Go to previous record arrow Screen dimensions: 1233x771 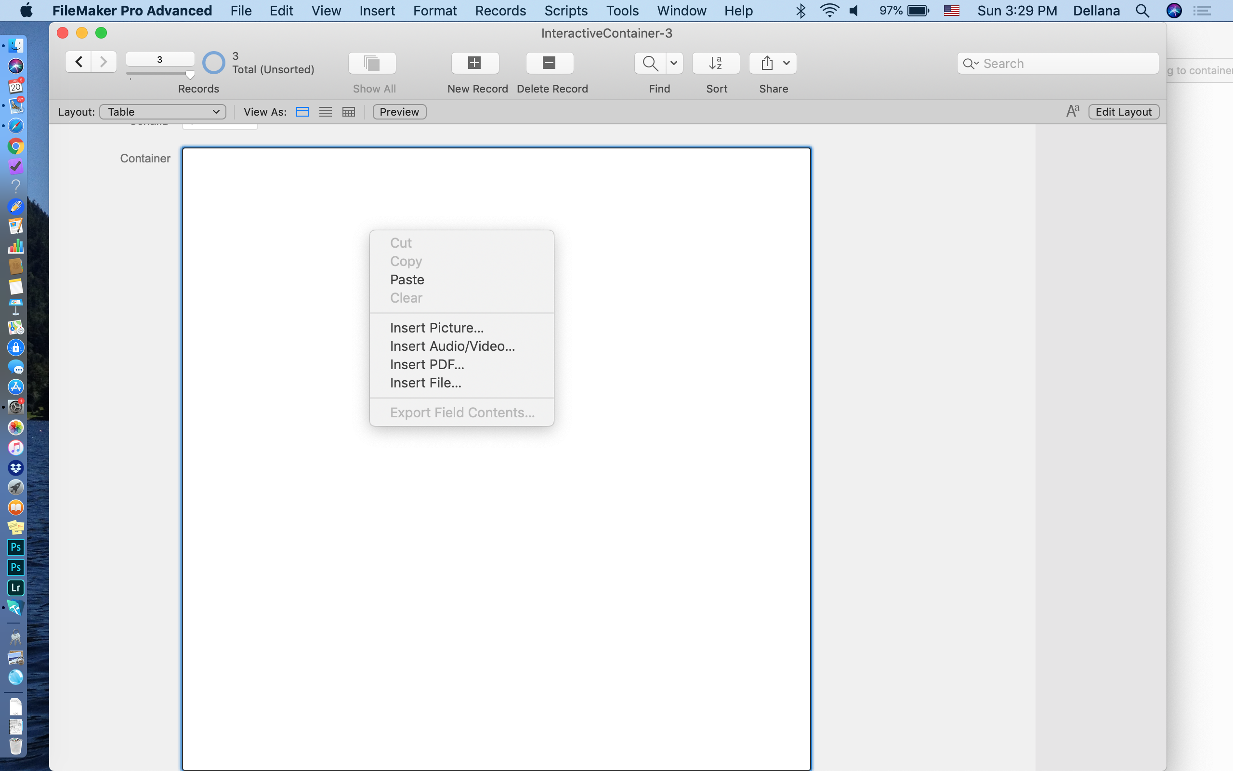tap(79, 62)
